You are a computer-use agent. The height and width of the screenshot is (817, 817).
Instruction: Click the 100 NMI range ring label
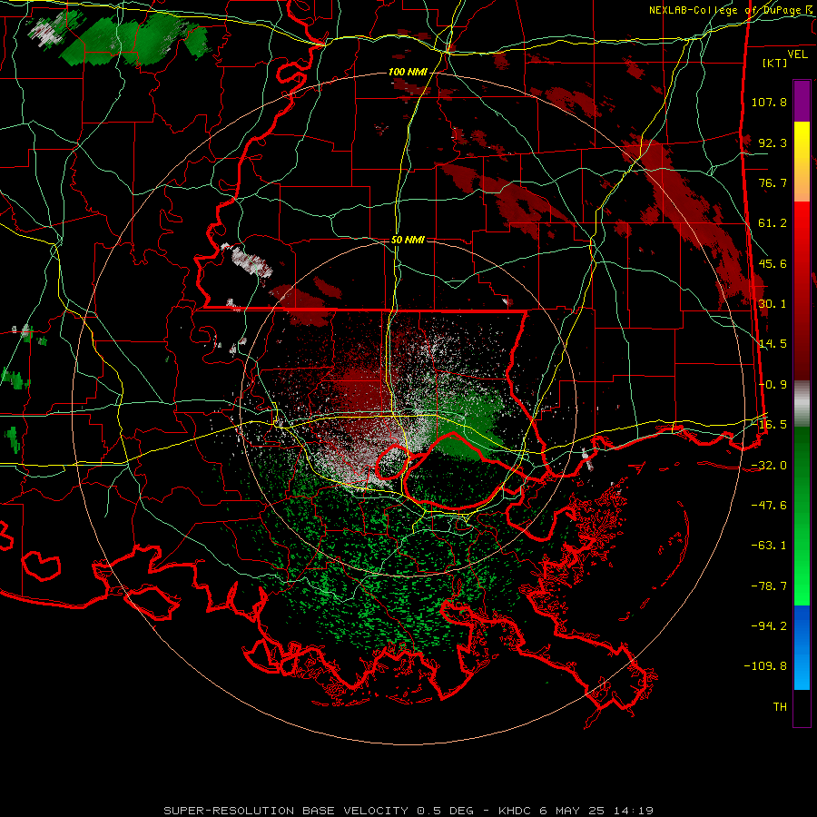408,72
